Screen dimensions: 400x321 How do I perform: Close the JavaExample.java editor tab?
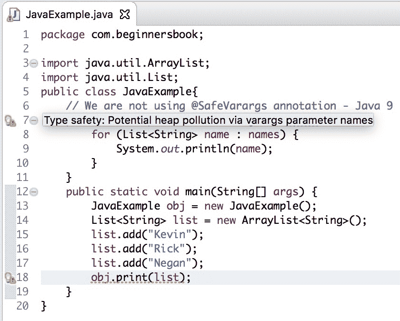(125, 15)
